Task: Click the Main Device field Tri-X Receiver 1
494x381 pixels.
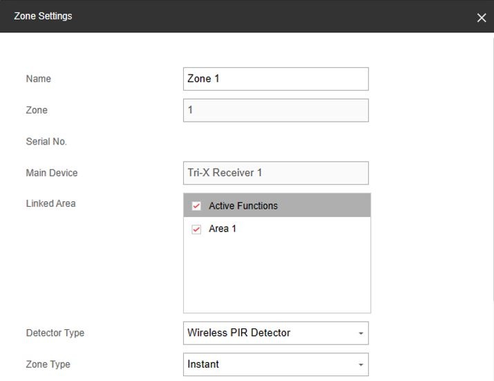Action: (276, 173)
